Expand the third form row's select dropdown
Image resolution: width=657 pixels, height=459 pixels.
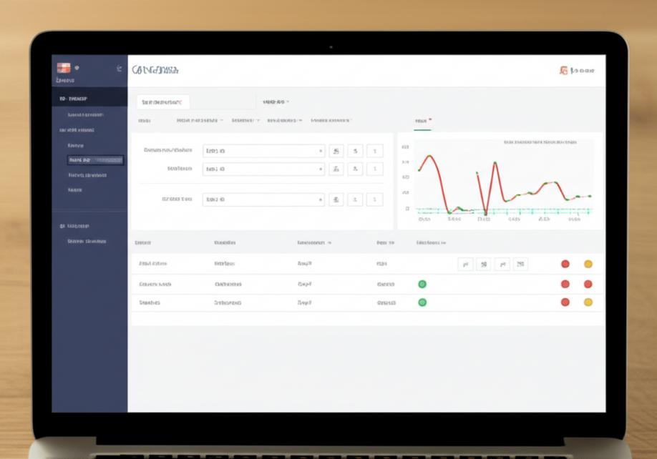pyautogui.click(x=263, y=199)
